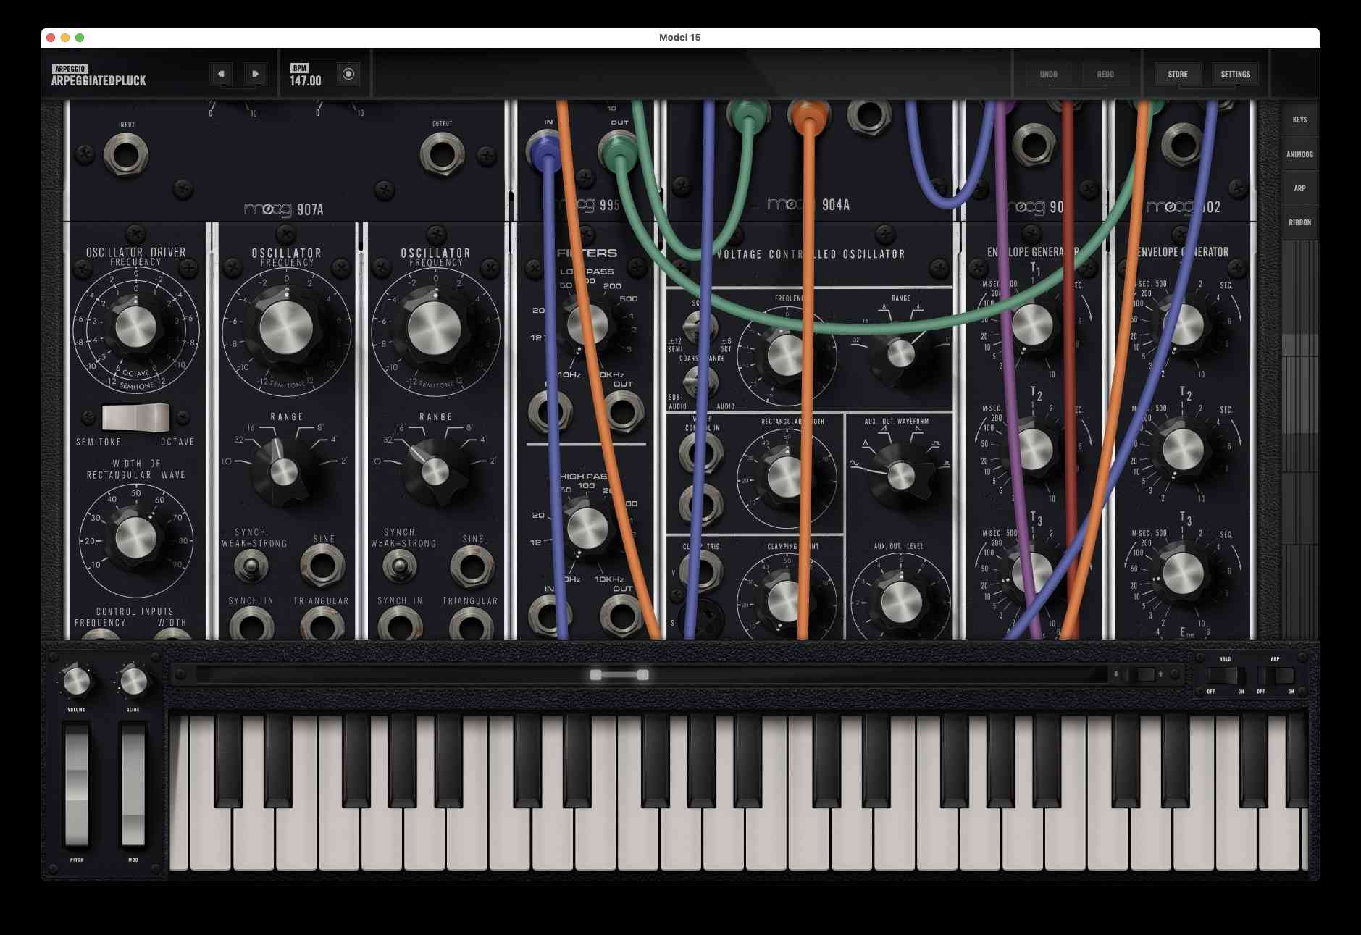
Task: Click the HIGH PASS filter IN jack
Action: click(549, 616)
